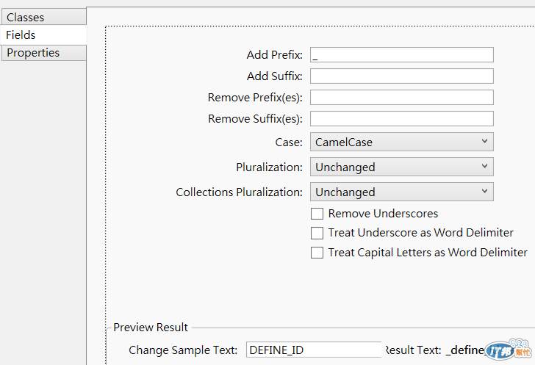
Task: Click the Collections Pluralization chevron arrow
Action: point(485,192)
